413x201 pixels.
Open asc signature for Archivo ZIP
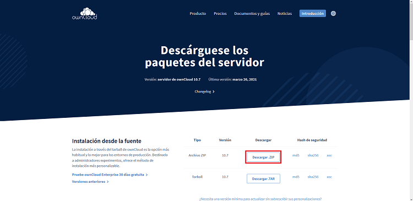point(329,155)
